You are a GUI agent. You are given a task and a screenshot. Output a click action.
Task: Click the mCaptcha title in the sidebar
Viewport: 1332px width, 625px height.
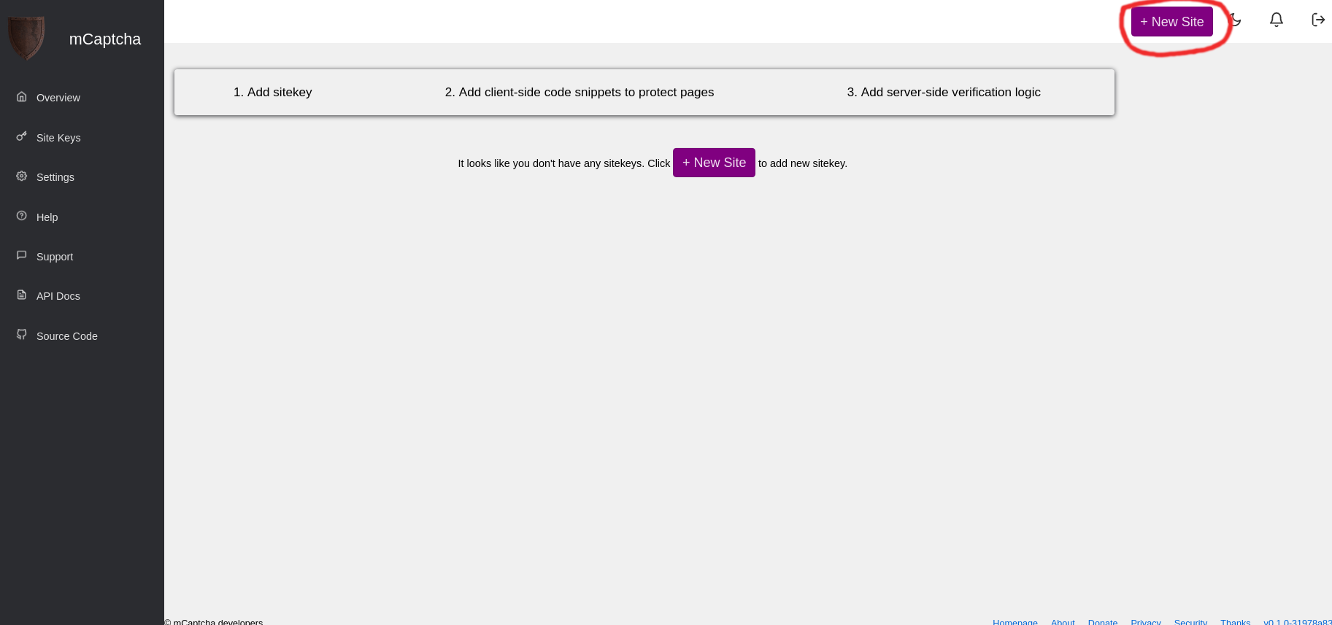105,39
